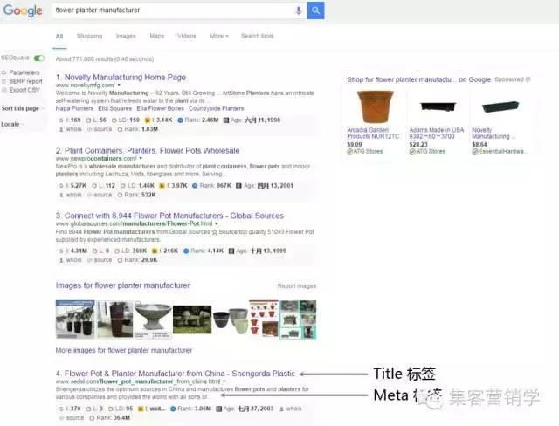
Task: Open the stone birdbath bowl thumbnail
Action: coord(153,319)
